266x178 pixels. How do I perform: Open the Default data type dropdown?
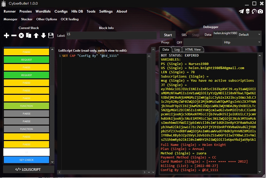click(249, 35)
